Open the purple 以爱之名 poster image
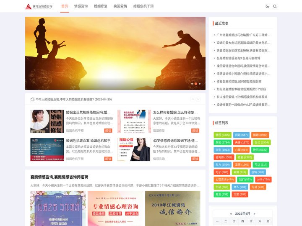The height and width of the screenshot is (226, 302). pyautogui.click(x=58, y=208)
